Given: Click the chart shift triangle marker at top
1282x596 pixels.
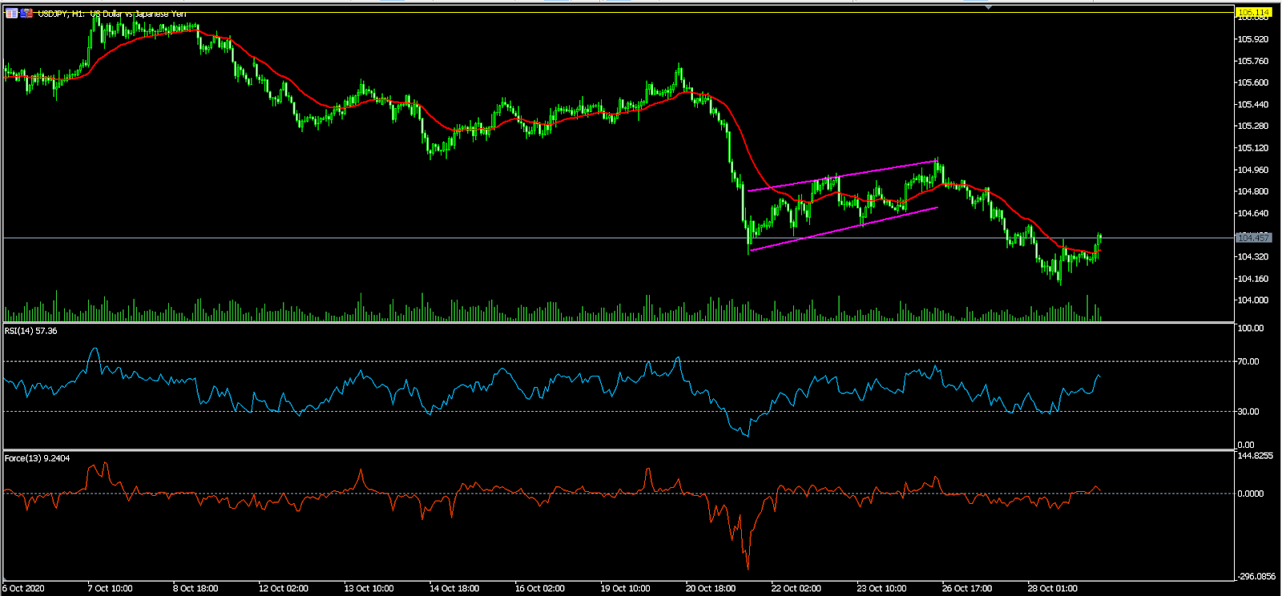Looking at the screenshot, I should 989,7.
